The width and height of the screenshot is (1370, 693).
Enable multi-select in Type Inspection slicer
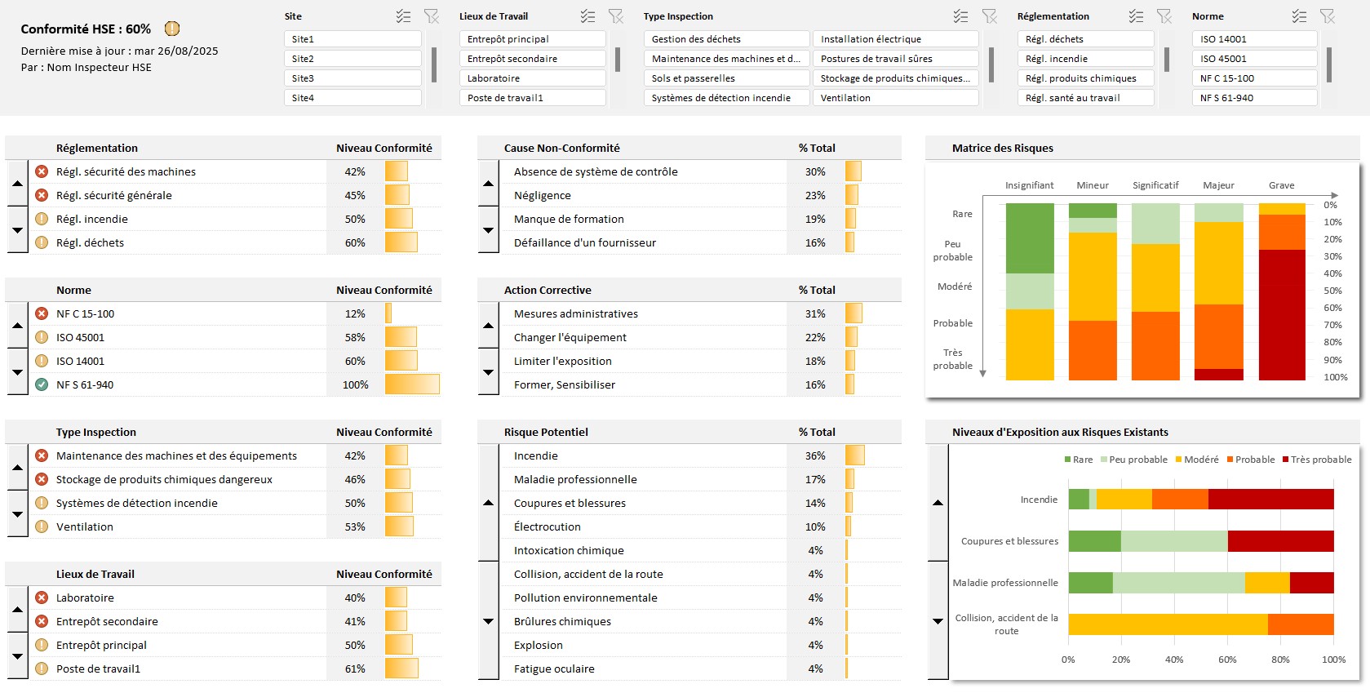(960, 16)
